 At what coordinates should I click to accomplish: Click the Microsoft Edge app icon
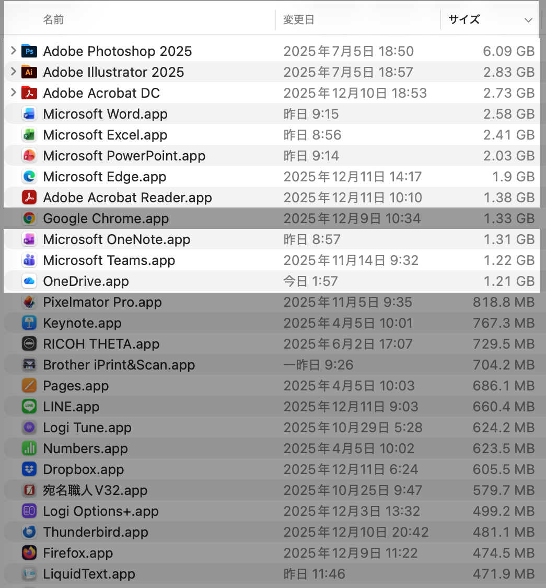(x=29, y=177)
